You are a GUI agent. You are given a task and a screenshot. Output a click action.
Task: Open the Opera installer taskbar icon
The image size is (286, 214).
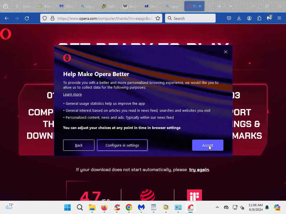tap(190, 207)
